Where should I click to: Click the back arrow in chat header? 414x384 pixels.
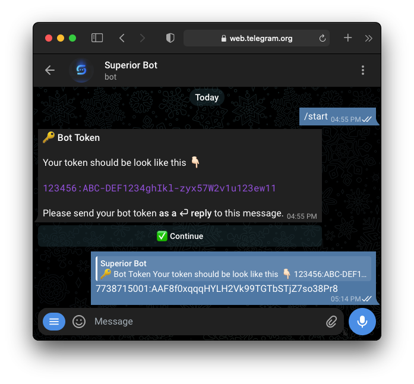pyautogui.click(x=50, y=70)
